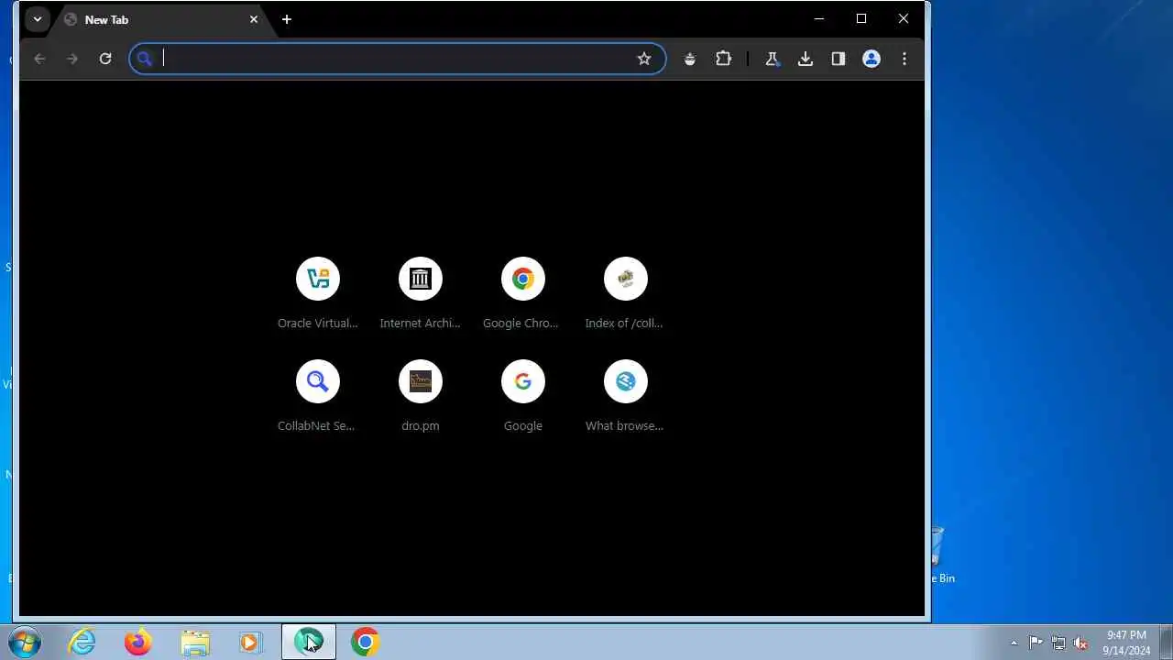Open Action Center flag icon

(1036, 643)
